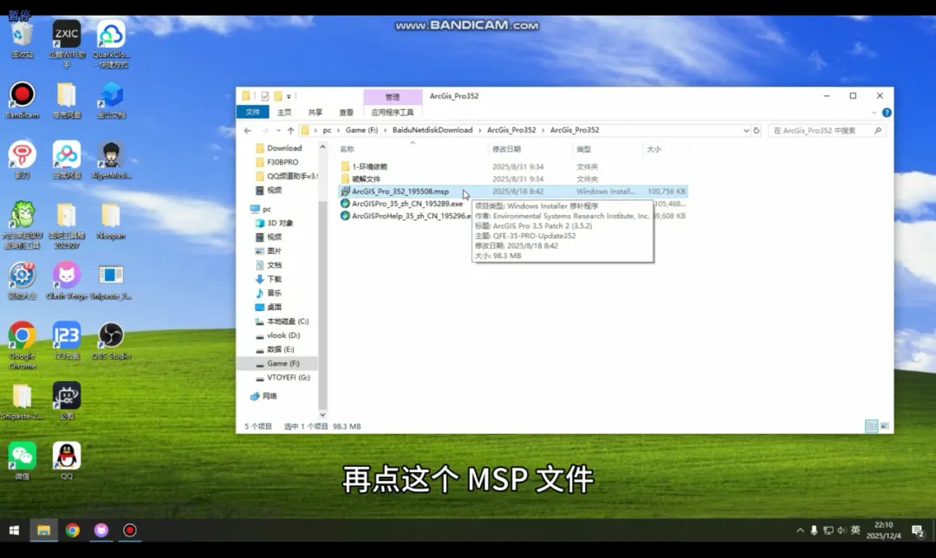Viewport: 936px width, 558px height.
Task: Open the taskbar volume icon
Action: coord(842,530)
